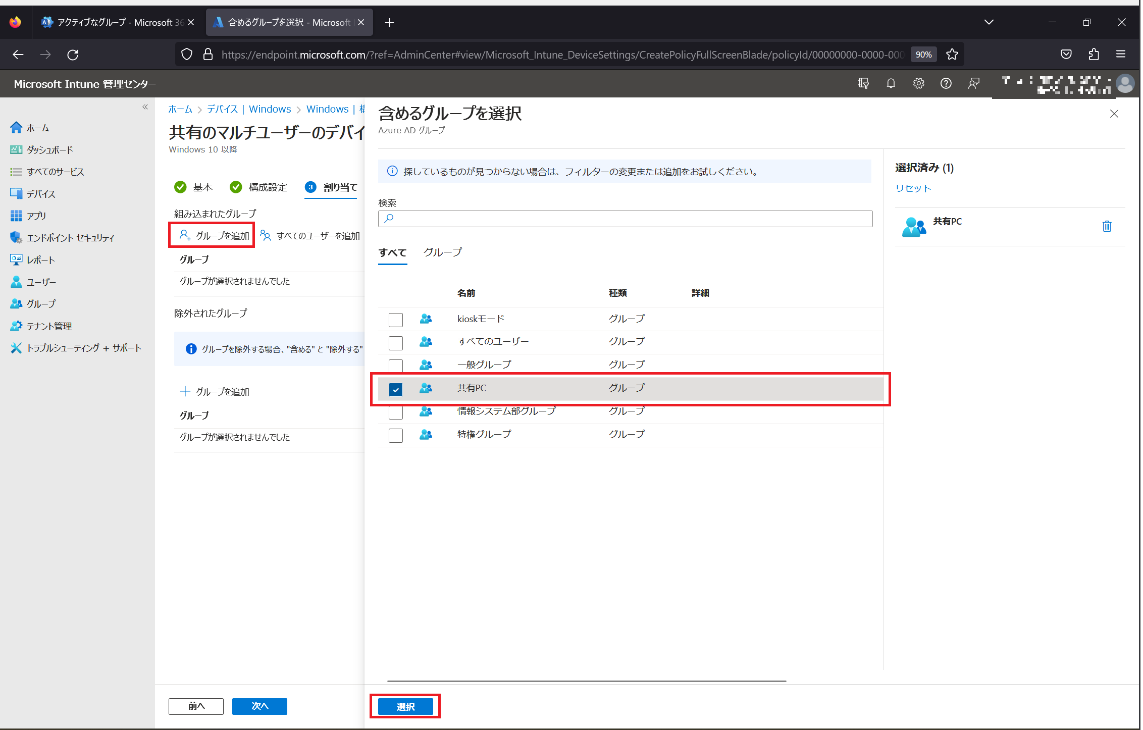
Task: Focus the 検索 search field
Action: point(626,219)
